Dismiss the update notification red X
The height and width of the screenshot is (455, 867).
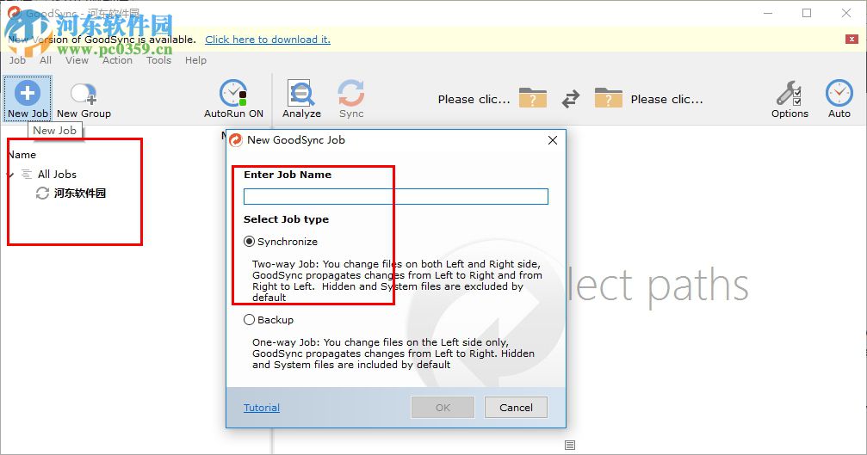click(852, 40)
